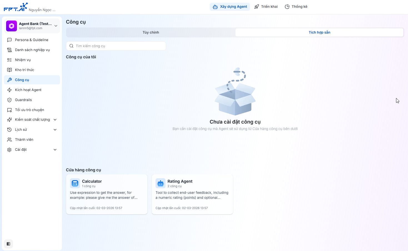Screen dimensions: 408x251
Task: Click the Nguyễn Ngọc user name
Action: 42,10
